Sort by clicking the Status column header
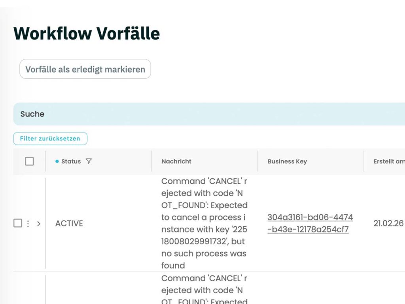Screen dimensions: 405x304 tap(71, 161)
